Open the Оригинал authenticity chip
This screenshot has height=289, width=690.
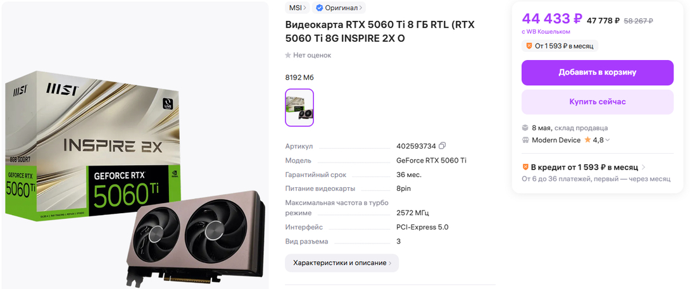coord(339,8)
